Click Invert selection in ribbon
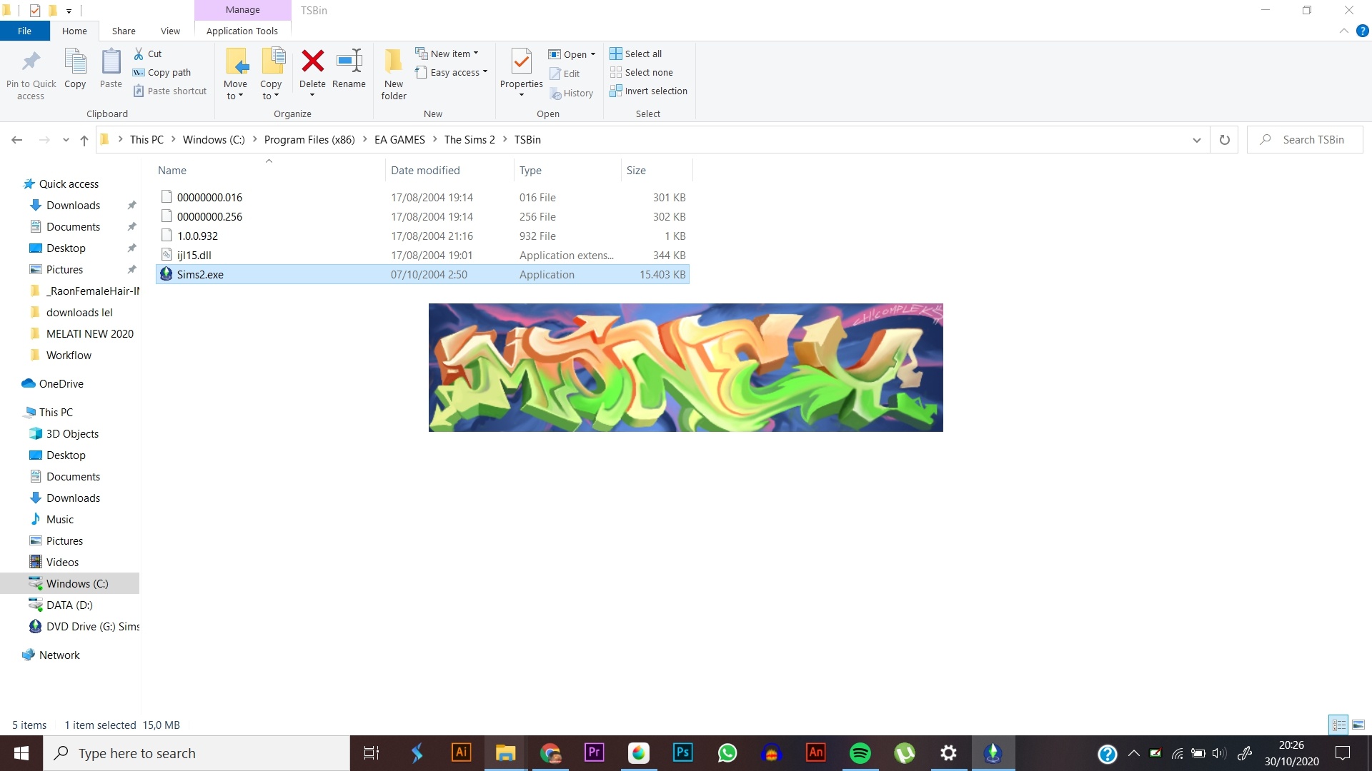Viewport: 1372px width, 771px height. [649, 91]
